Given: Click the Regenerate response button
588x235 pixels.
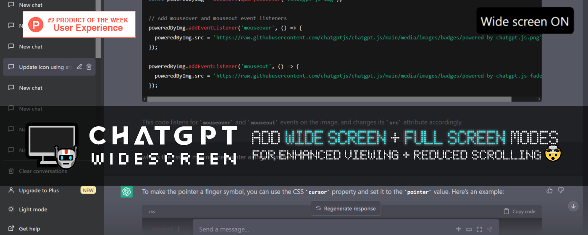Looking at the screenshot, I should (346, 208).
